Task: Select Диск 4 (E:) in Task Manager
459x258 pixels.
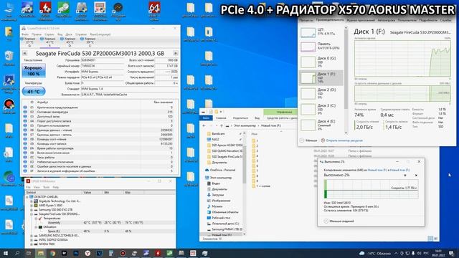Action: coord(321,125)
